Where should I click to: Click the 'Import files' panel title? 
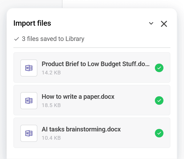click(32, 24)
